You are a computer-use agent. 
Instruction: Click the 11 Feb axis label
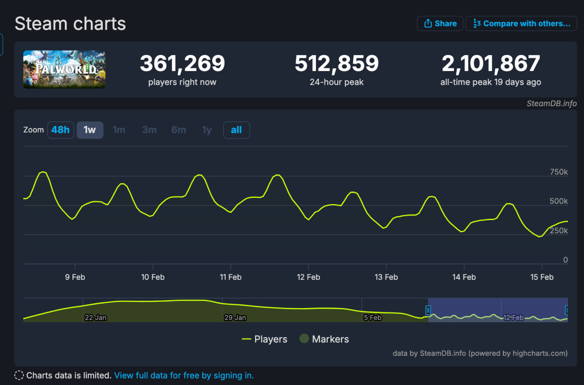(x=230, y=277)
